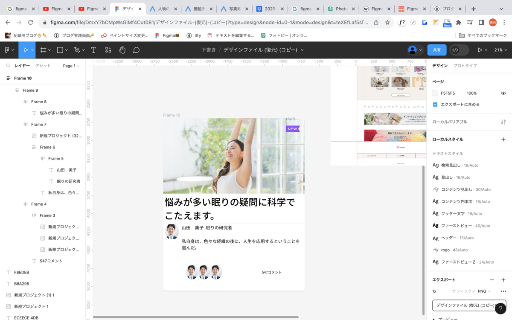Image resolution: width=512 pixels, height=320 pixels.
Task: Add another export setting
Action: click(503, 280)
